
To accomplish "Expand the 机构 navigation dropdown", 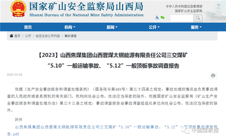I will (x=70, y=27).
